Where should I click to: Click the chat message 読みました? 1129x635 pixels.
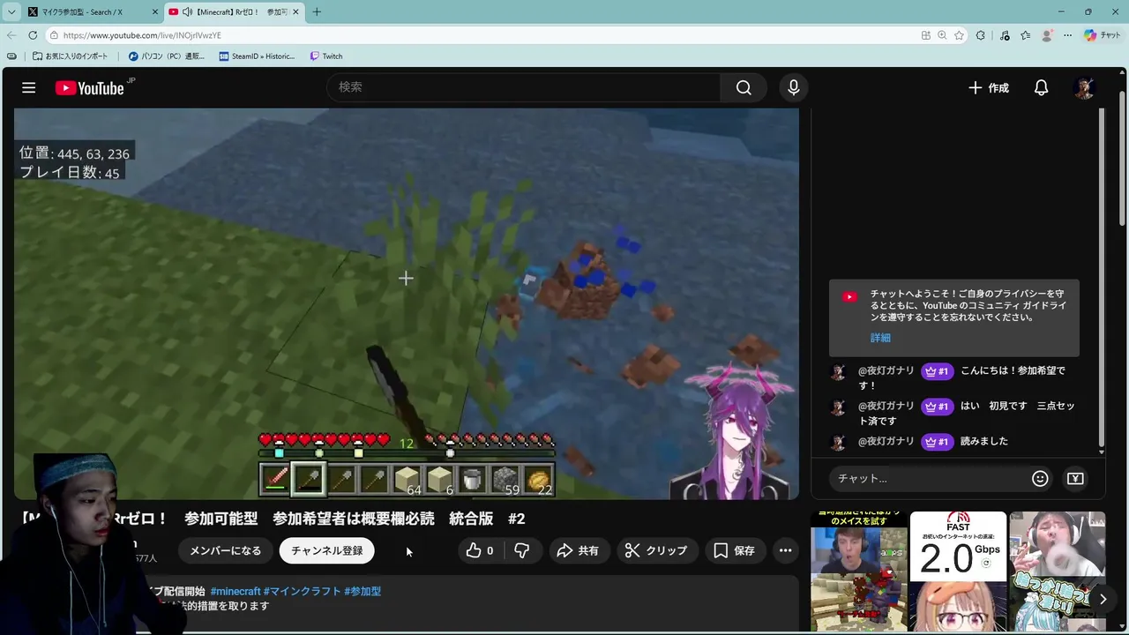click(983, 441)
